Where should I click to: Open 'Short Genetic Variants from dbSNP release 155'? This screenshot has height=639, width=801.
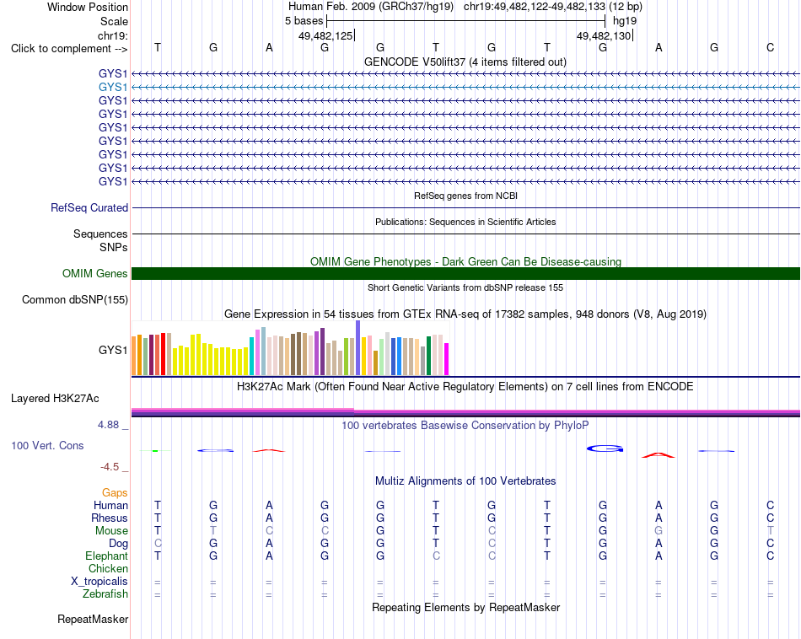465,287
